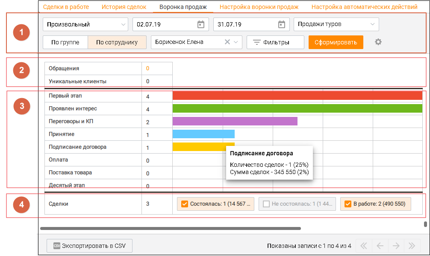Screen dimensions: 430x256
Task: Select the Оплата stage row label
Action: (x=58, y=160)
